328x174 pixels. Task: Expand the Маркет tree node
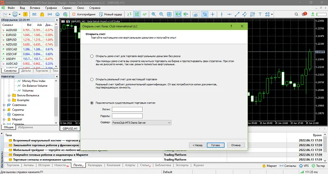point(4,119)
